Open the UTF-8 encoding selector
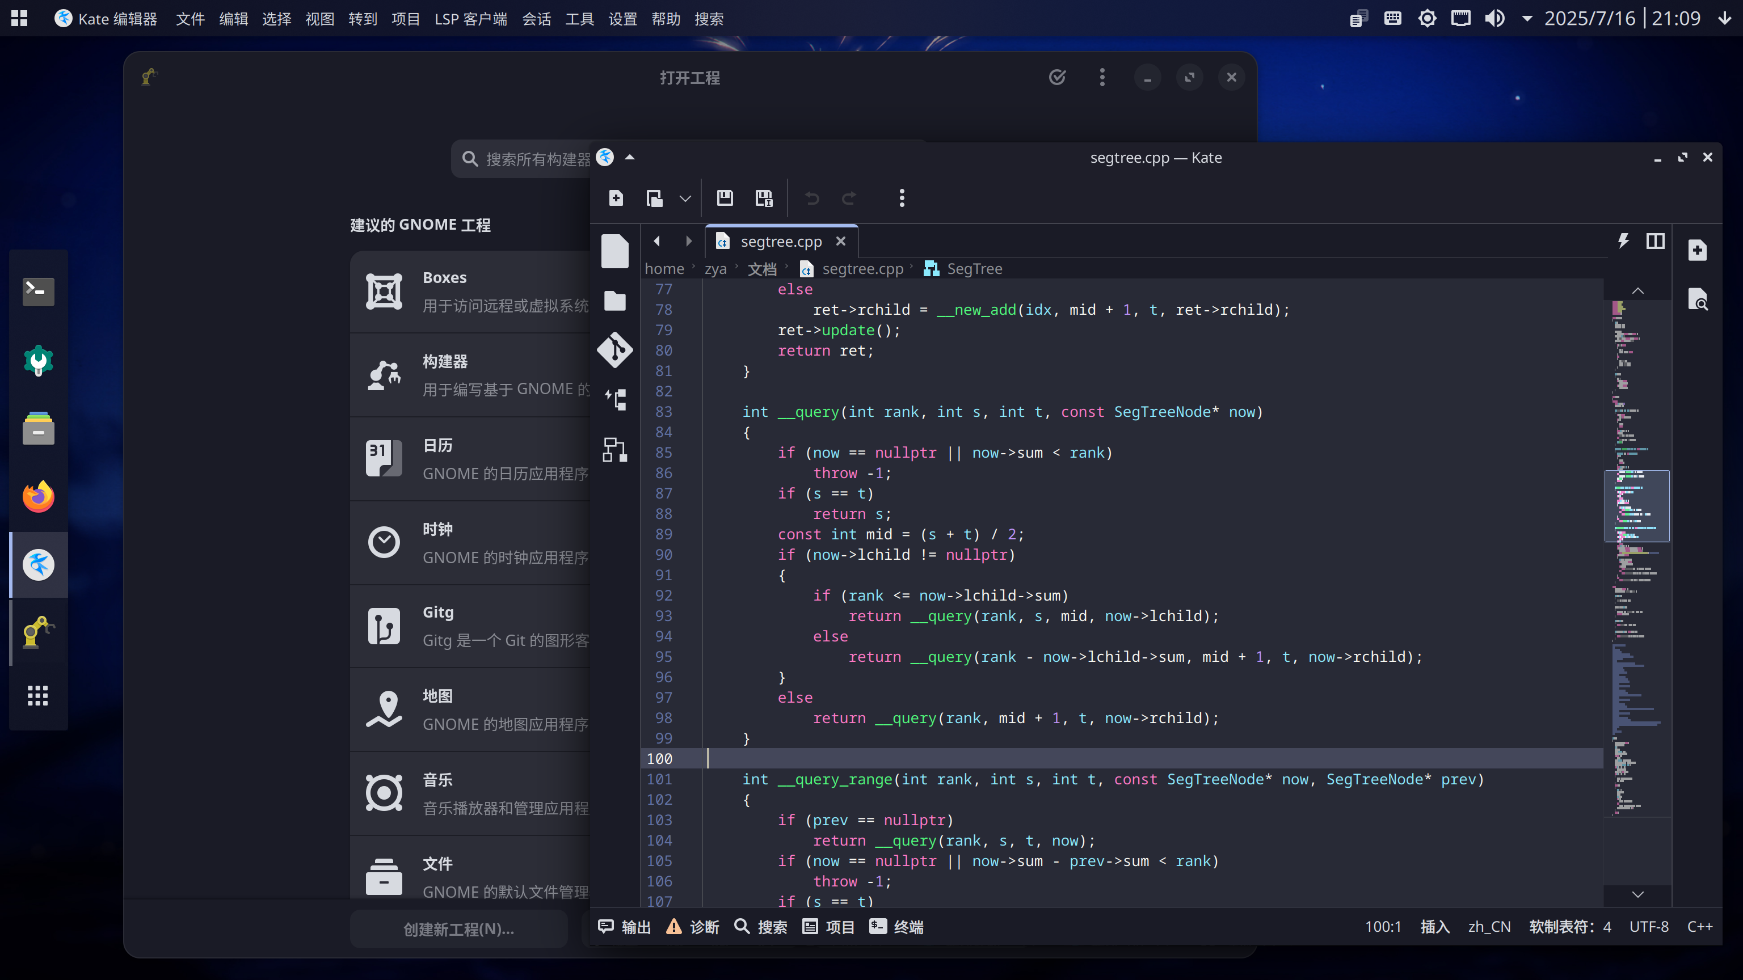 pos(1648,927)
